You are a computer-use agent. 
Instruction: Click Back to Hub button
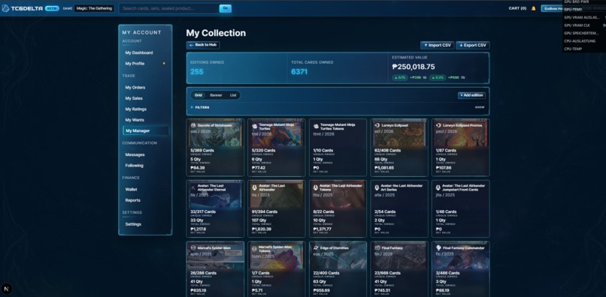point(203,45)
